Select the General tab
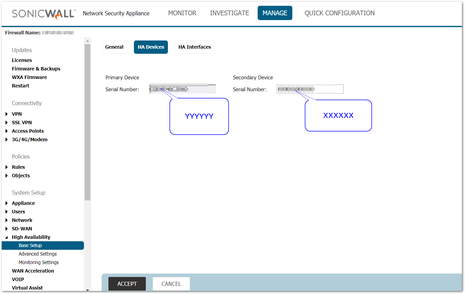 tap(114, 47)
